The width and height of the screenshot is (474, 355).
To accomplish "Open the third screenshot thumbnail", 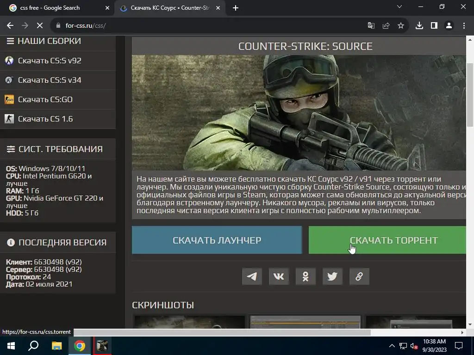I will click(416, 322).
